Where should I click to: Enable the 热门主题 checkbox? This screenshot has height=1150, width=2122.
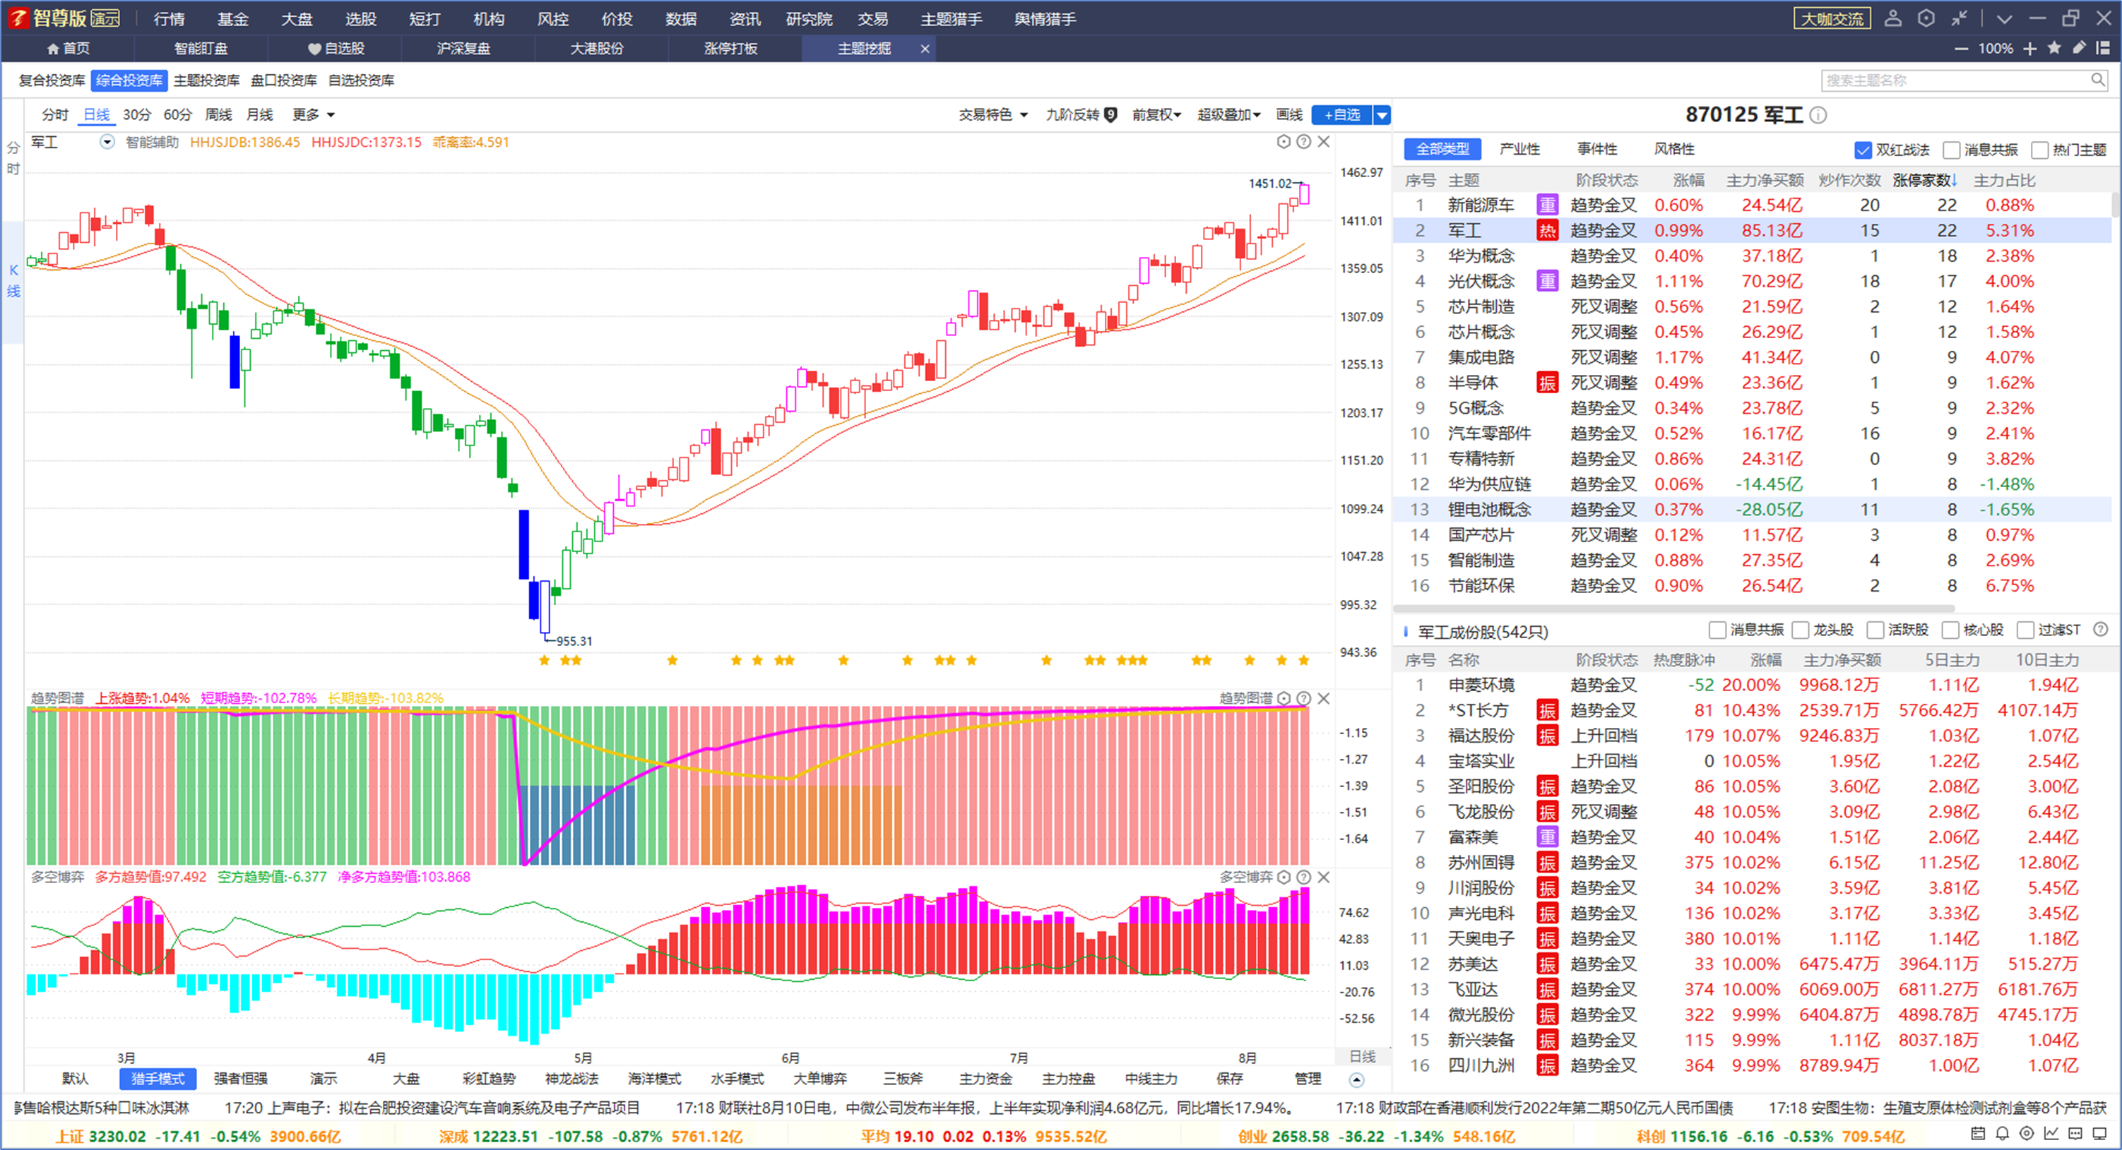point(2039,150)
